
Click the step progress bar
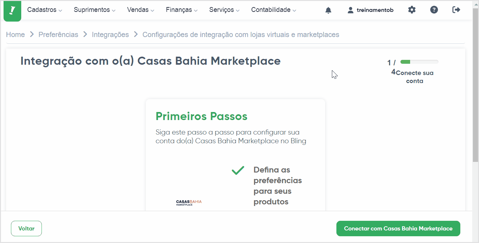[x=419, y=62]
